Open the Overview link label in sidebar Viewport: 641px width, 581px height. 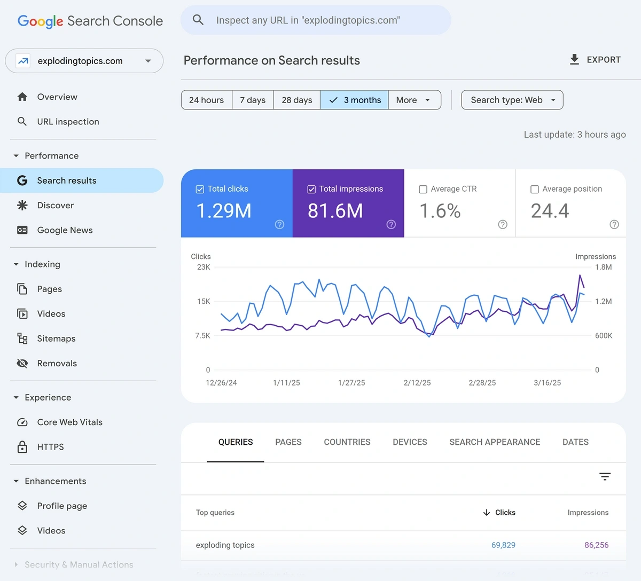point(57,97)
